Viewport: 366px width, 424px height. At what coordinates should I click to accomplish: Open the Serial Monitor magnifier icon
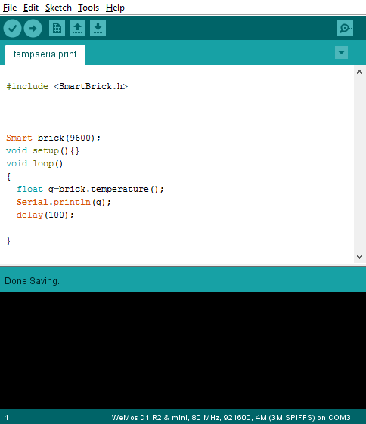click(x=345, y=29)
